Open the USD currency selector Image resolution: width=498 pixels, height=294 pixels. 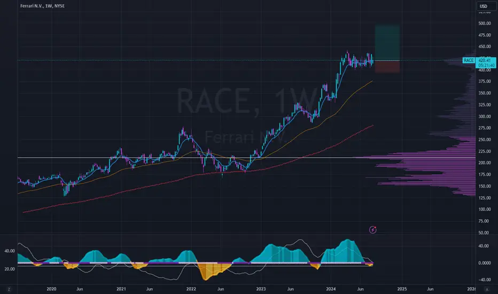(486, 6)
